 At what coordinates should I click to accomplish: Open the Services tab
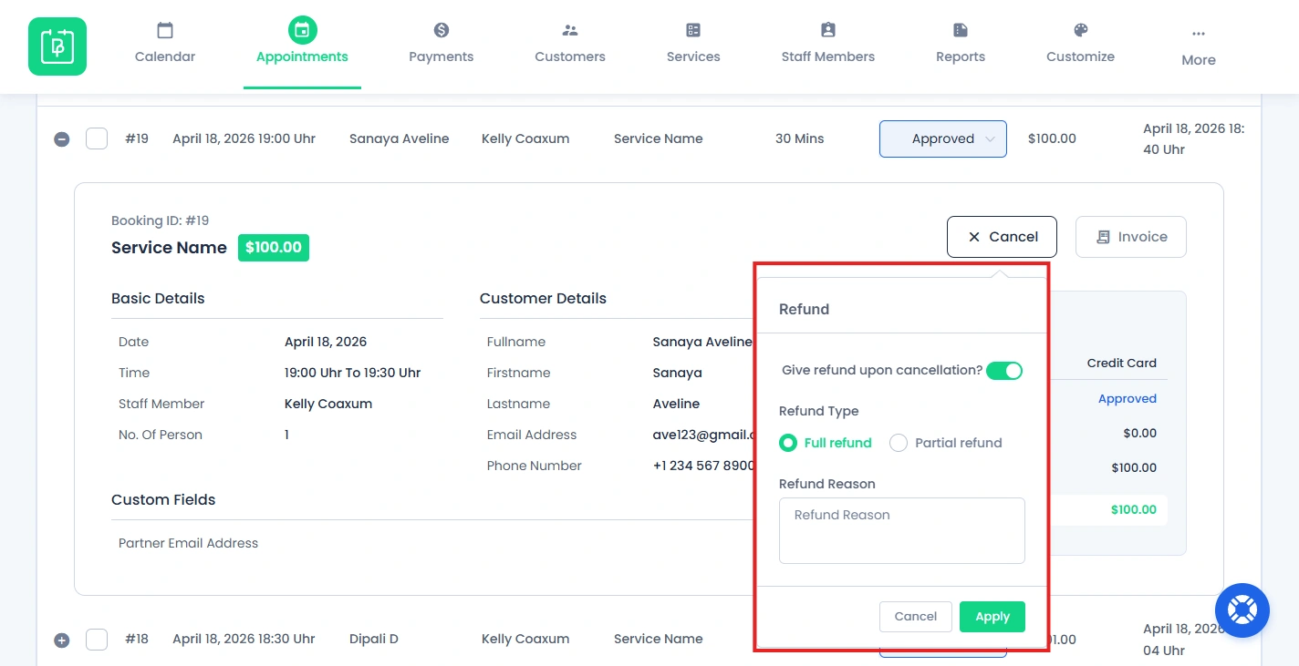point(693,56)
